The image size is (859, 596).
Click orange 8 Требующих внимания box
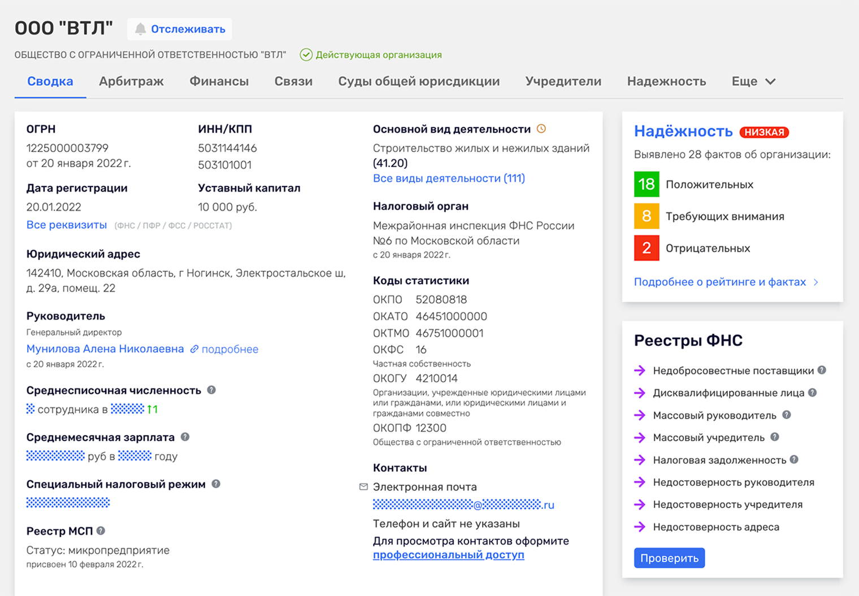pyautogui.click(x=647, y=216)
